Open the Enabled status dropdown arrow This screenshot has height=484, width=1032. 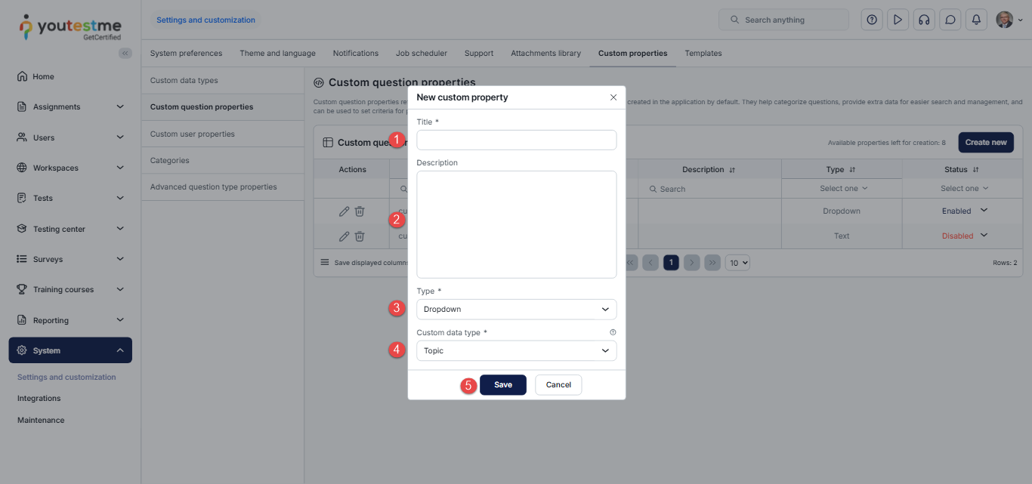(984, 211)
